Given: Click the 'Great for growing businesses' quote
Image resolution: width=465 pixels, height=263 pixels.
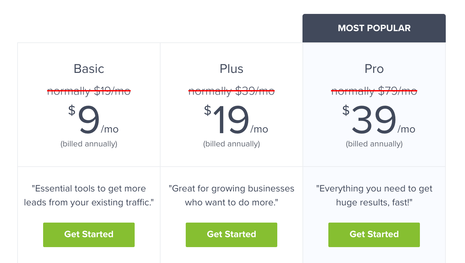Looking at the screenshot, I should pyautogui.click(x=232, y=195).
